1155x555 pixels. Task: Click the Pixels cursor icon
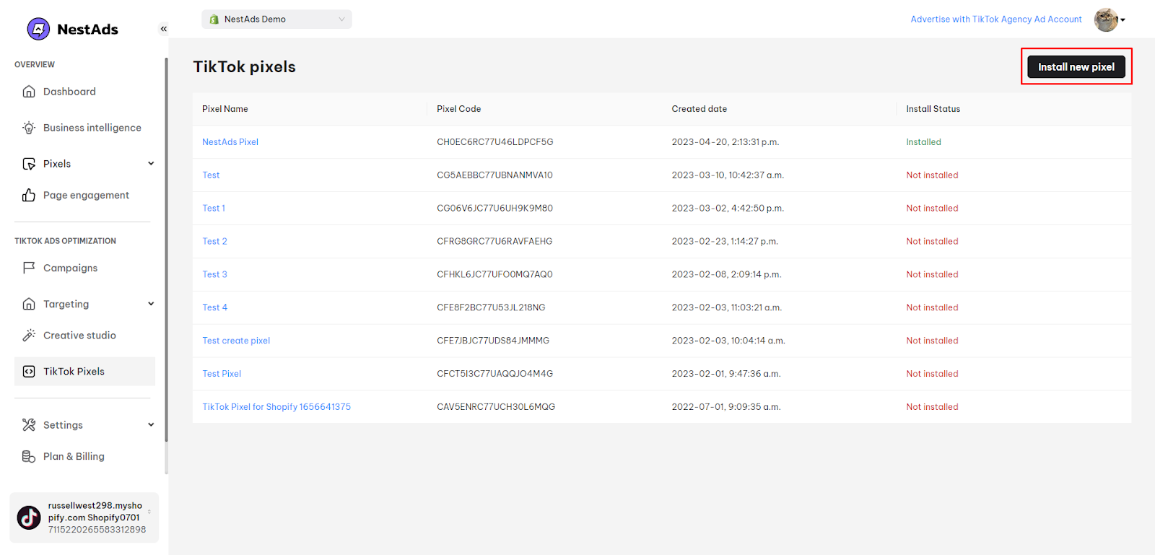(29, 164)
